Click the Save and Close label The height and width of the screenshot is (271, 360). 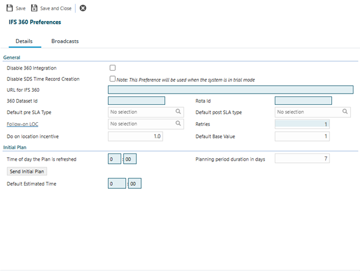click(56, 8)
